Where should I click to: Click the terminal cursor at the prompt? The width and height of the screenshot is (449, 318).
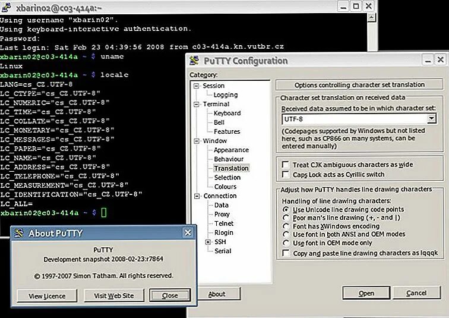(104, 213)
